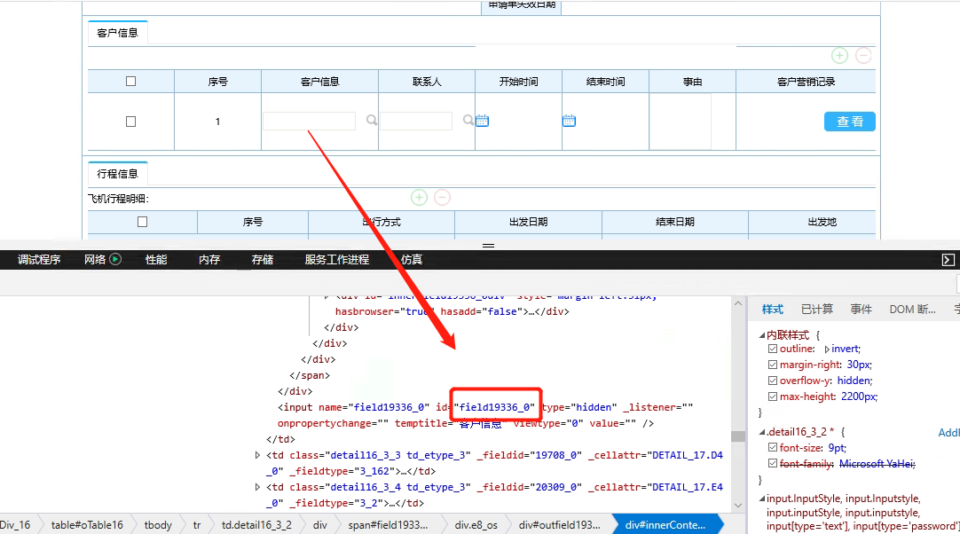Toggle the overflow-y: hidden style checkbox
This screenshot has height=534, width=960.
tap(773, 381)
